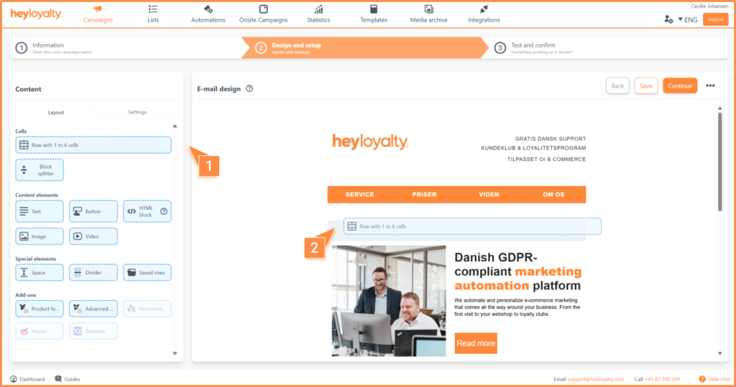736x387 pixels.
Task: Open the Lists section
Action: tap(153, 9)
